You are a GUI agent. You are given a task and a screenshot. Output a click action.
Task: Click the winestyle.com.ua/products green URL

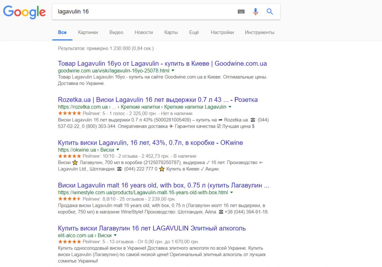[143, 192]
